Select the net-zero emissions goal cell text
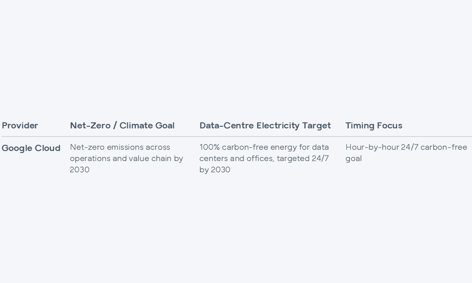The height and width of the screenshot is (283, 472). (x=126, y=158)
